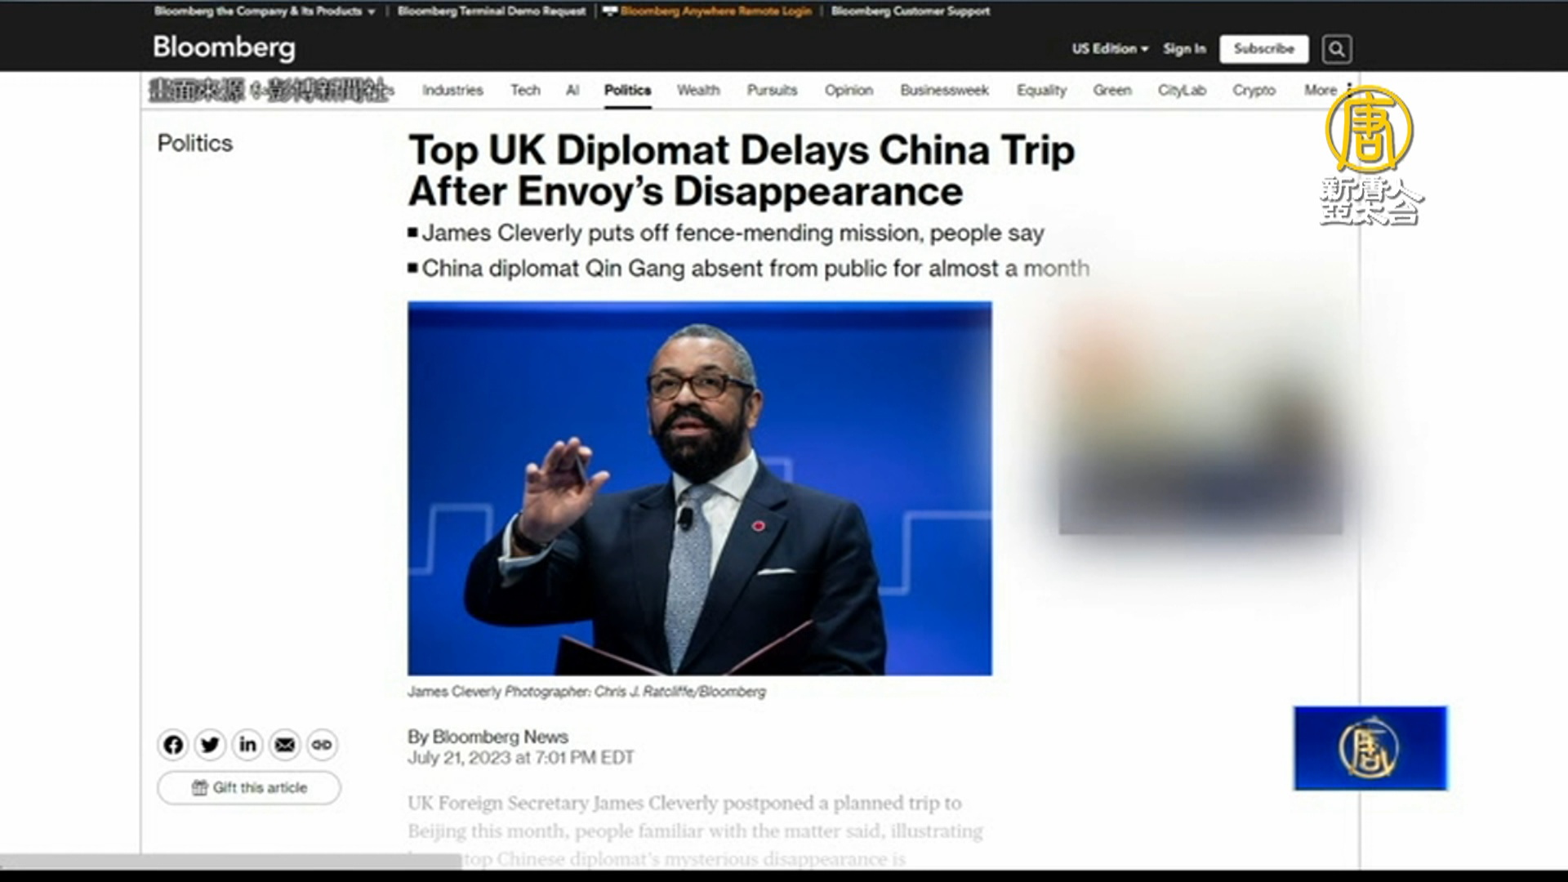Screen dimensions: 1568x882
Task: Select the Politics tab
Action: click(627, 90)
